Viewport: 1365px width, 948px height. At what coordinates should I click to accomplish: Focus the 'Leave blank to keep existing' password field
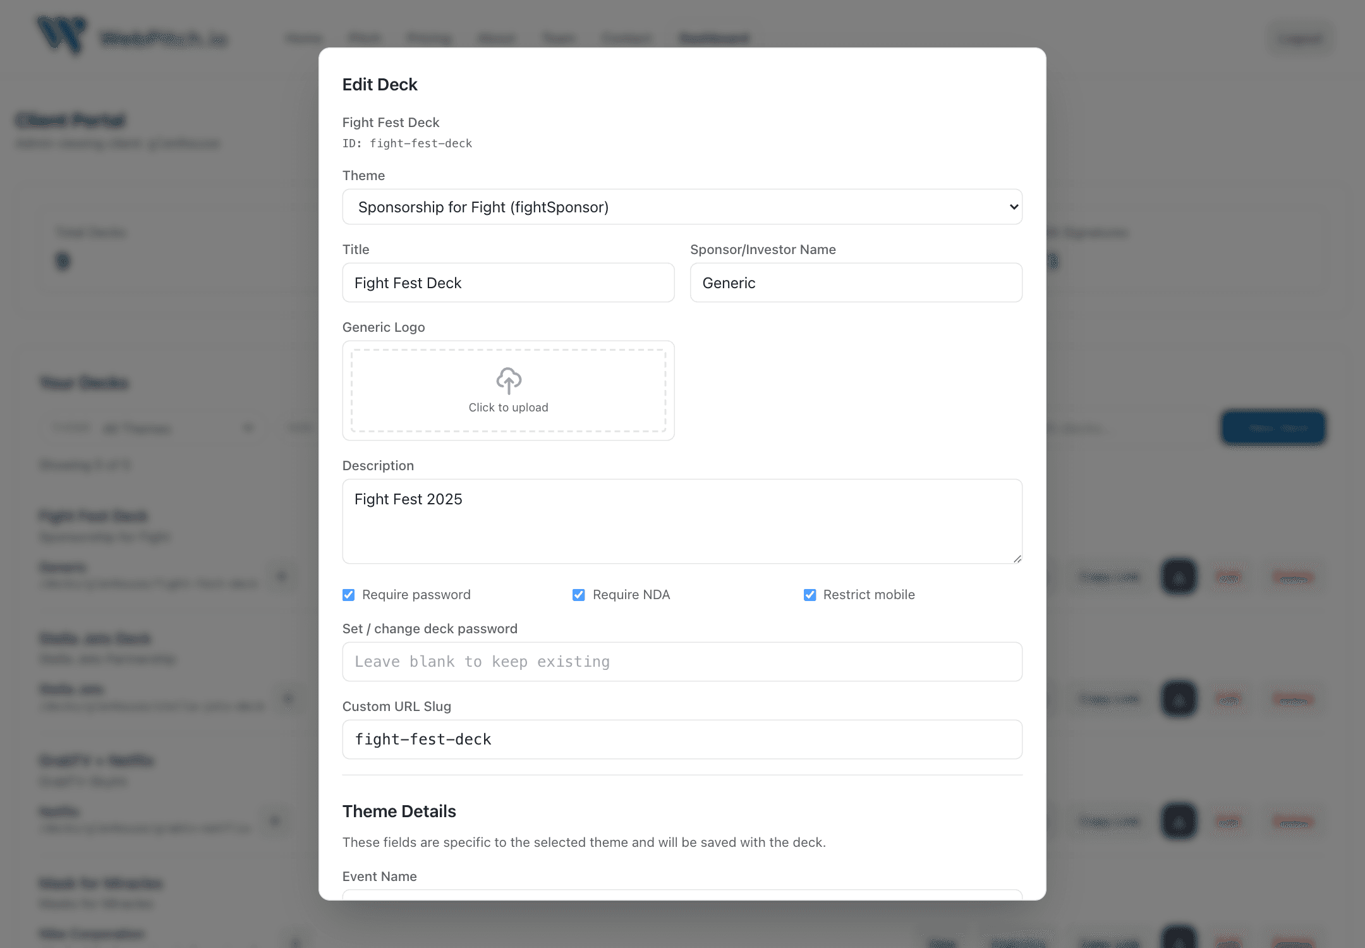pos(682,661)
